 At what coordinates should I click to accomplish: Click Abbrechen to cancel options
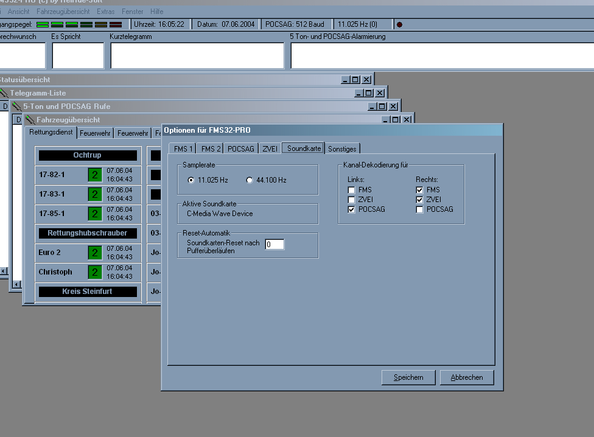pos(466,377)
